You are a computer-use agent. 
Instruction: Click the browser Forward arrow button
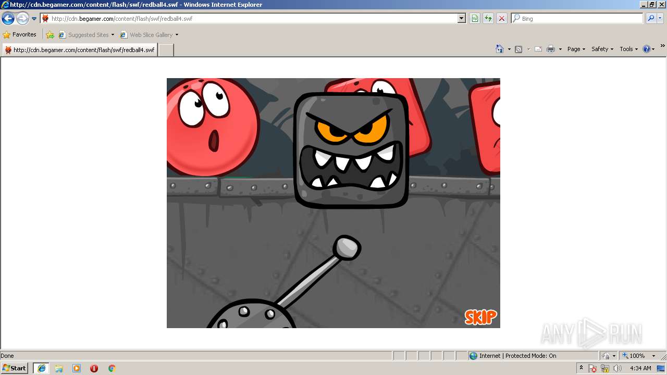coord(22,19)
